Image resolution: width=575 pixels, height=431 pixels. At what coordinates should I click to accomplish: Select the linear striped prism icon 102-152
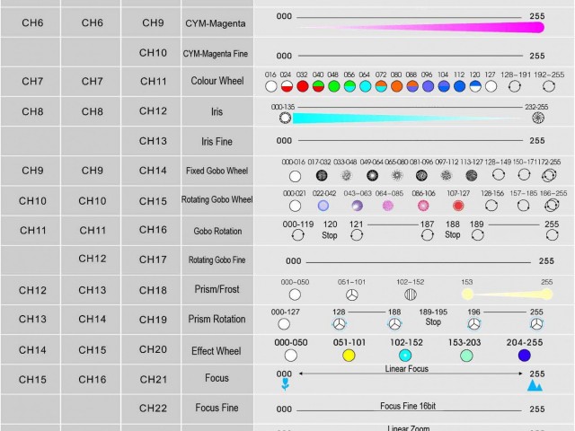pos(411,295)
